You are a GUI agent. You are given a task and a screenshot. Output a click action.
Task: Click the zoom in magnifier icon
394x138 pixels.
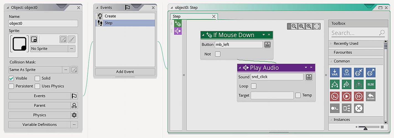[309, 26]
